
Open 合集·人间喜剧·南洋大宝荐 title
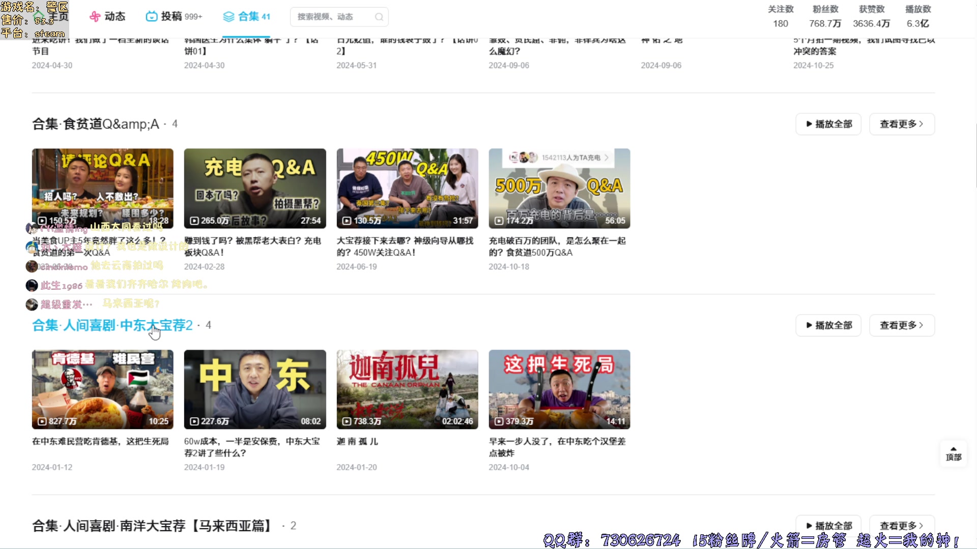pyautogui.click(x=154, y=526)
